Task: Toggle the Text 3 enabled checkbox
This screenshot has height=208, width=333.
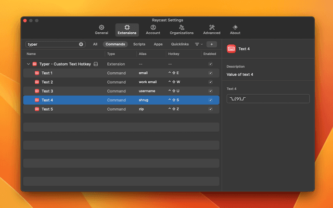Action: point(210,91)
